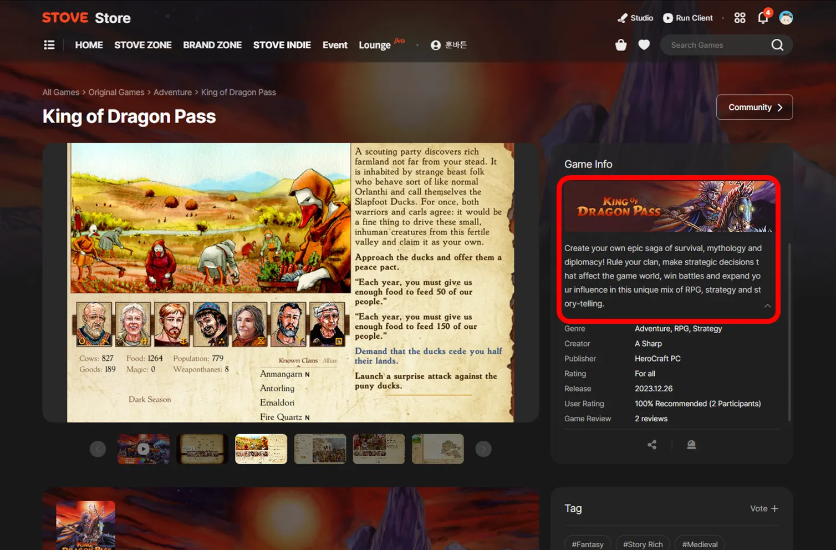Go to next screenshot thumbnails

point(483,449)
